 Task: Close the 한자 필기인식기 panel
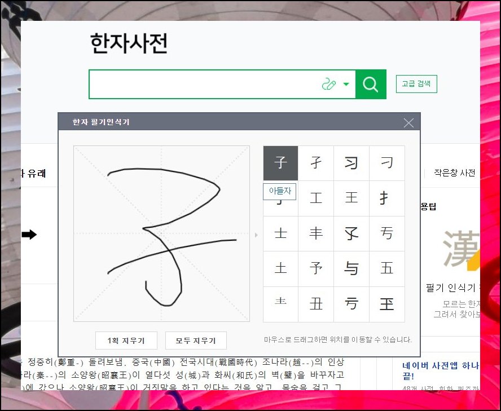pyautogui.click(x=408, y=123)
